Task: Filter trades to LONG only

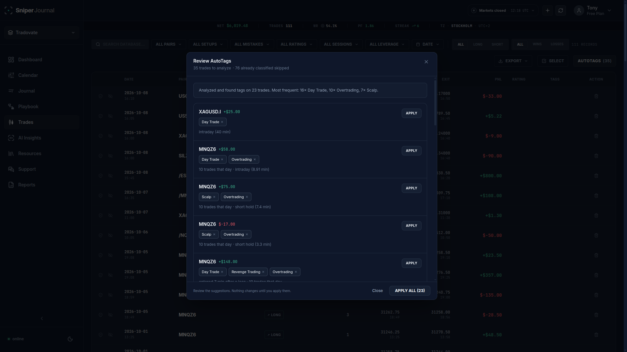Action: [x=478, y=44]
